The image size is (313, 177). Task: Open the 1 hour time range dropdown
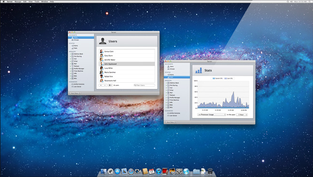tap(242, 115)
